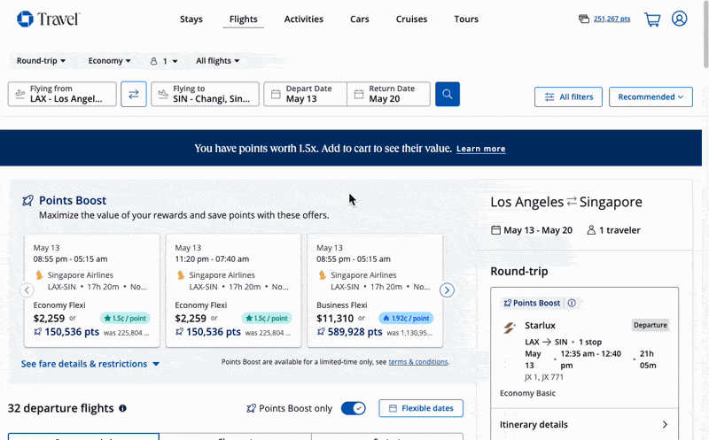Viewport: 709px width, 440px height.
Task: Click the takeoff plane icon in Flying from
Action: (x=19, y=94)
